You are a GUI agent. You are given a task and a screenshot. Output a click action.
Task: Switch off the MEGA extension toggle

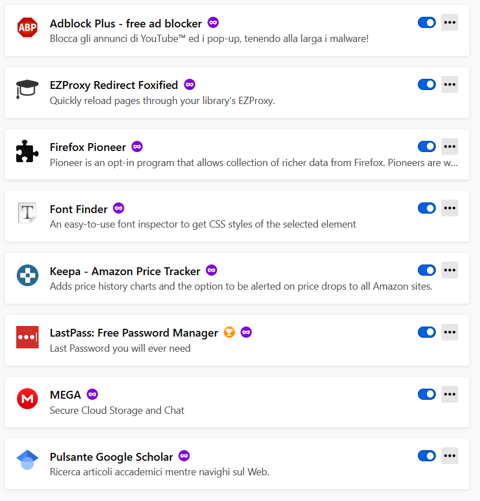pyautogui.click(x=427, y=394)
